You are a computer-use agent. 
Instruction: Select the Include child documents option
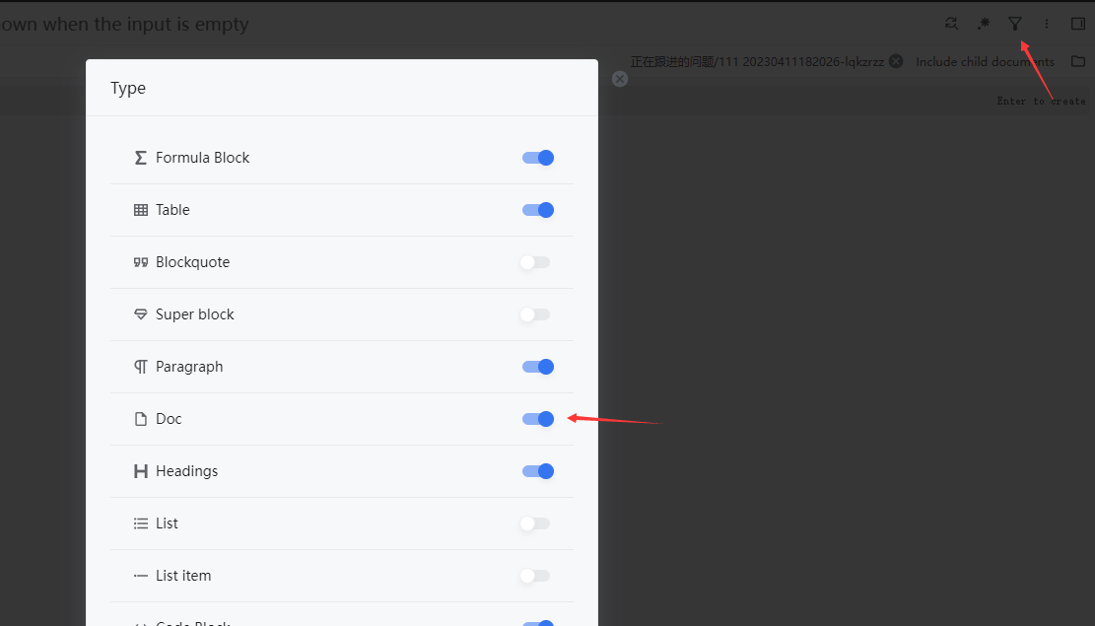[x=984, y=60]
